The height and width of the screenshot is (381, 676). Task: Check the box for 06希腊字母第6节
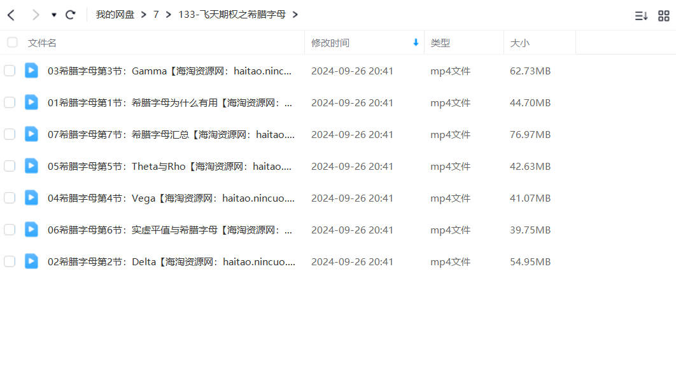[x=10, y=230]
